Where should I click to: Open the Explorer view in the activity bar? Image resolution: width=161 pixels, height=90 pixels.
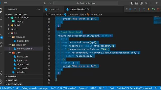(x=1, y=10)
